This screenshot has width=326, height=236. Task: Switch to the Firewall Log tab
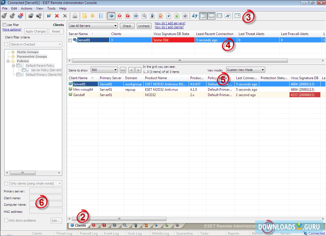(x=89, y=233)
